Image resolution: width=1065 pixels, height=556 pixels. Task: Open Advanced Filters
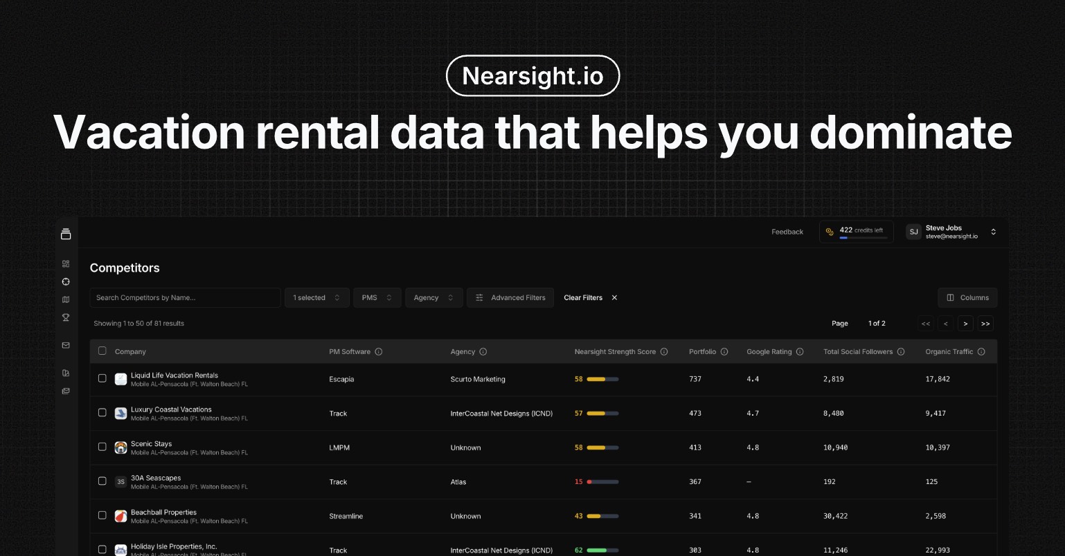510,298
